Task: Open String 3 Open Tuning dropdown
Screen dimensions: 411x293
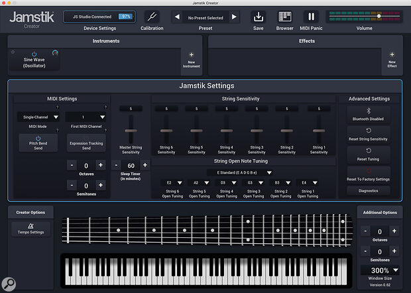Action: coord(253,182)
